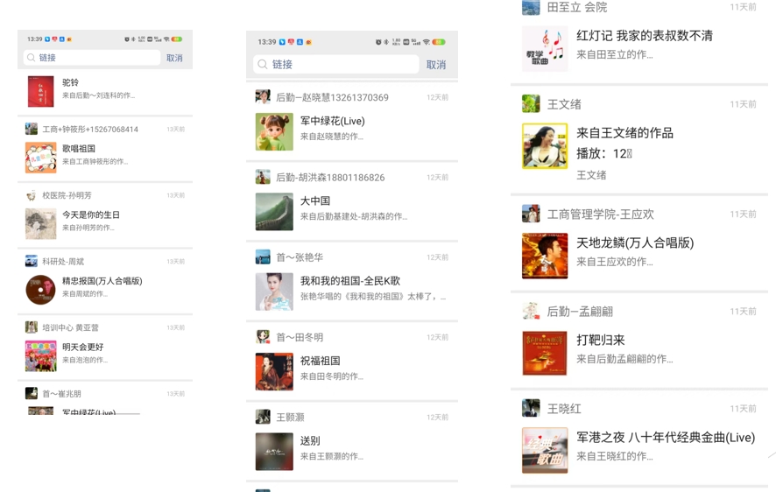Open 打靶归来 shared song link
Screen dimensions: 776x492
[638, 353]
